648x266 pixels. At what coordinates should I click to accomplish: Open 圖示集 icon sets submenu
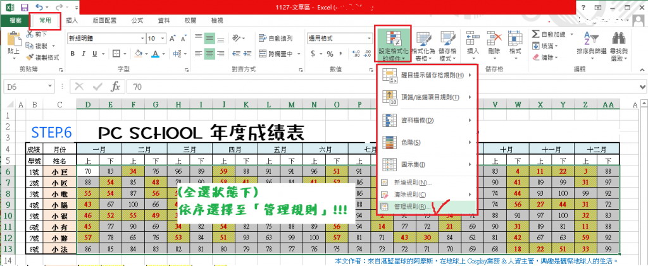click(427, 164)
